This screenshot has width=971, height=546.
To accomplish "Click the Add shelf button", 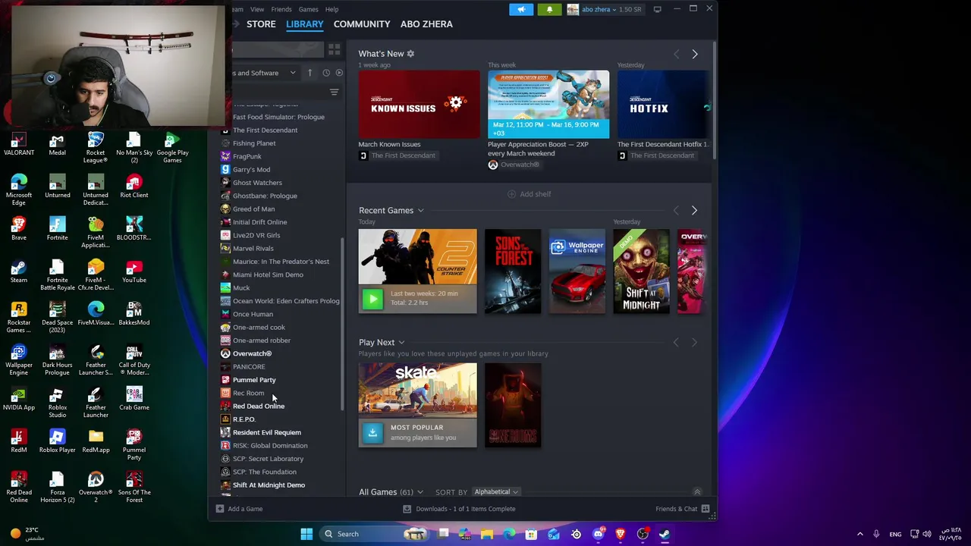I will coord(529,194).
